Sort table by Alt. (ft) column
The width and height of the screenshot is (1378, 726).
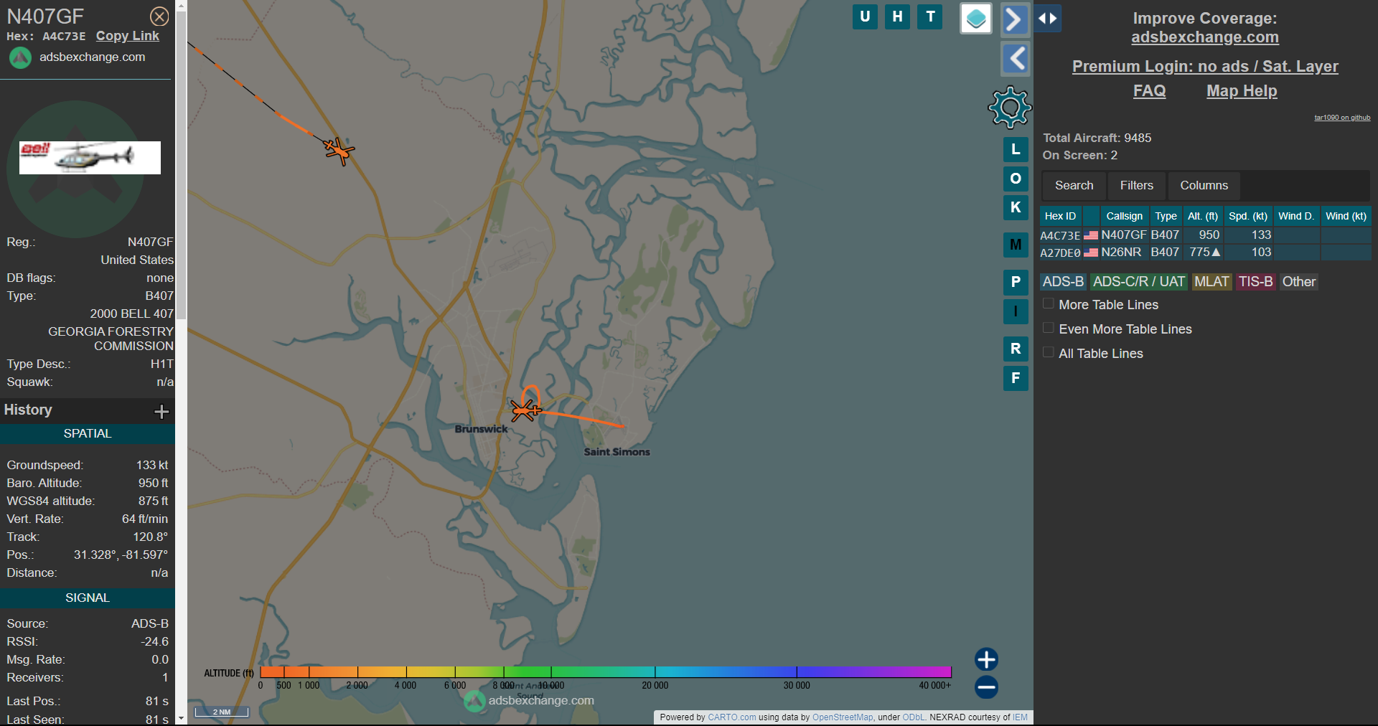pyautogui.click(x=1203, y=216)
